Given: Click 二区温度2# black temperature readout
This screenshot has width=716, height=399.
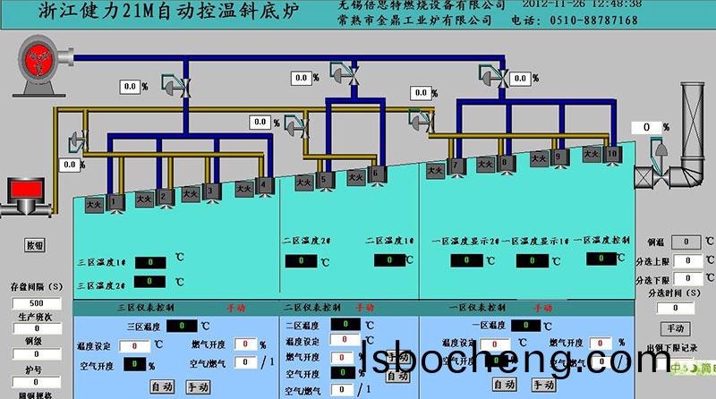Looking at the screenshot, I should 301,260.
